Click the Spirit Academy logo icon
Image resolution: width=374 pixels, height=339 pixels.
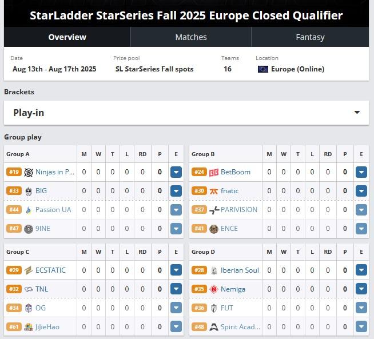(x=214, y=327)
